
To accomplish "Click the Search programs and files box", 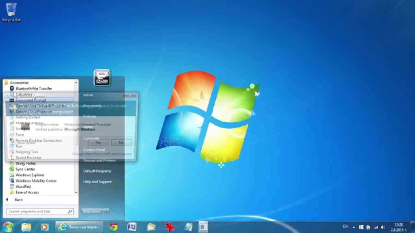I will (40, 212).
